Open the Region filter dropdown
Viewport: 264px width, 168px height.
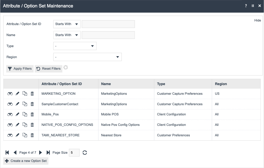87,57
